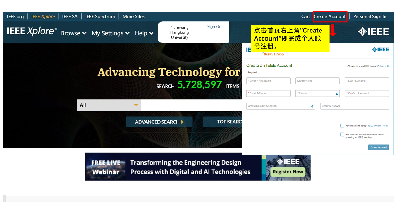Click the Given / First Name field
The image size is (396, 218).
(x=268, y=81)
